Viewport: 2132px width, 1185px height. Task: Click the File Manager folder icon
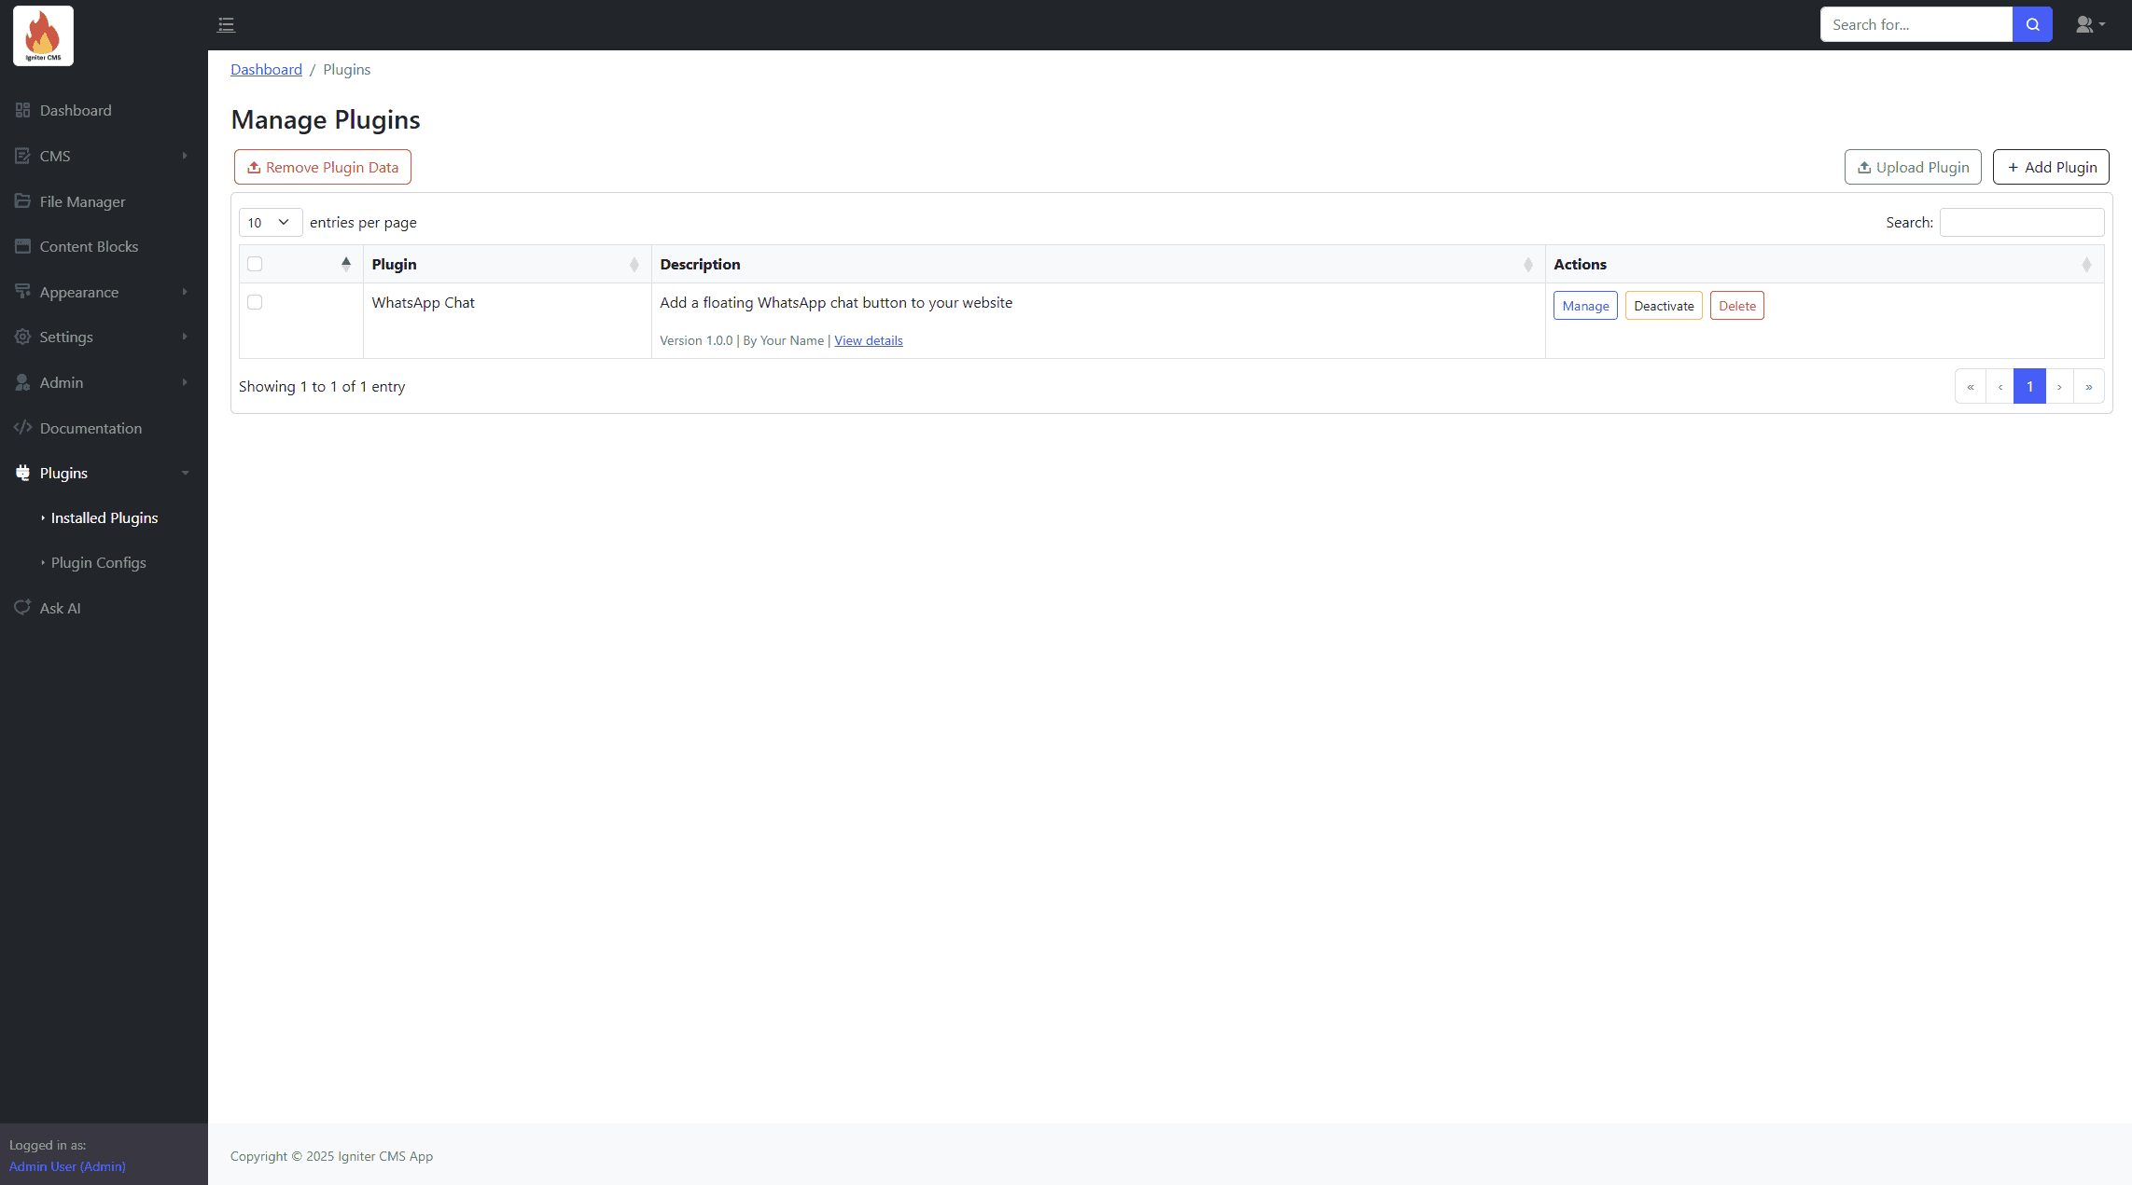coord(22,201)
